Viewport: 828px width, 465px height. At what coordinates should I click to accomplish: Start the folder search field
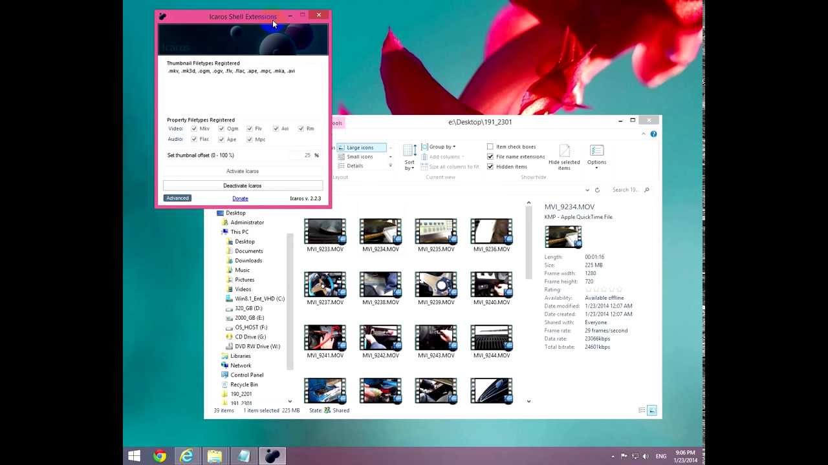point(626,189)
